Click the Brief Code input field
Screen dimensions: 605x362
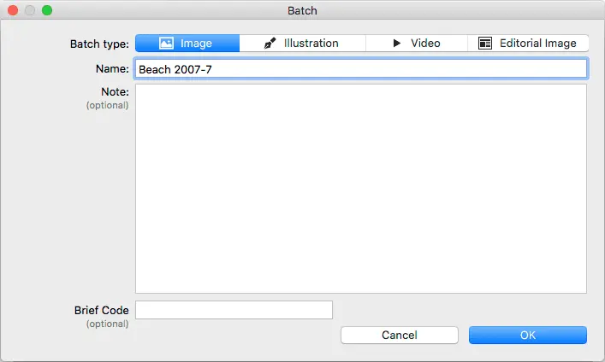(234, 310)
